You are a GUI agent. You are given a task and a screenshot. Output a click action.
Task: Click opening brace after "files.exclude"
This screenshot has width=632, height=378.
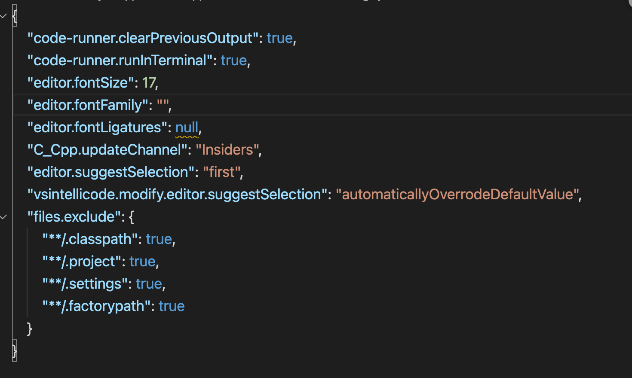pos(132,217)
